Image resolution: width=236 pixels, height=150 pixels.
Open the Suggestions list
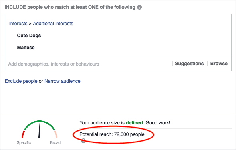coord(189,64)
